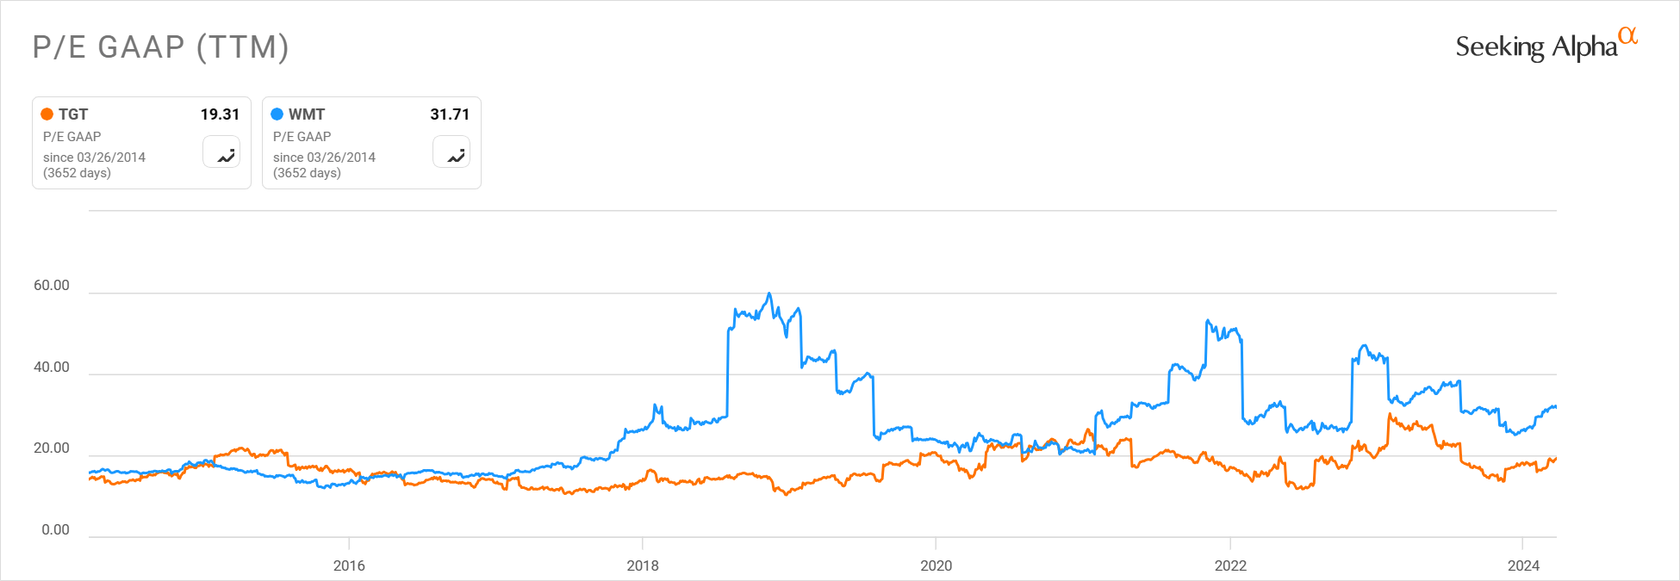Click the orange TGT color dot
The width and height of the screenshot is (1680, 581).
pos(47,114)
